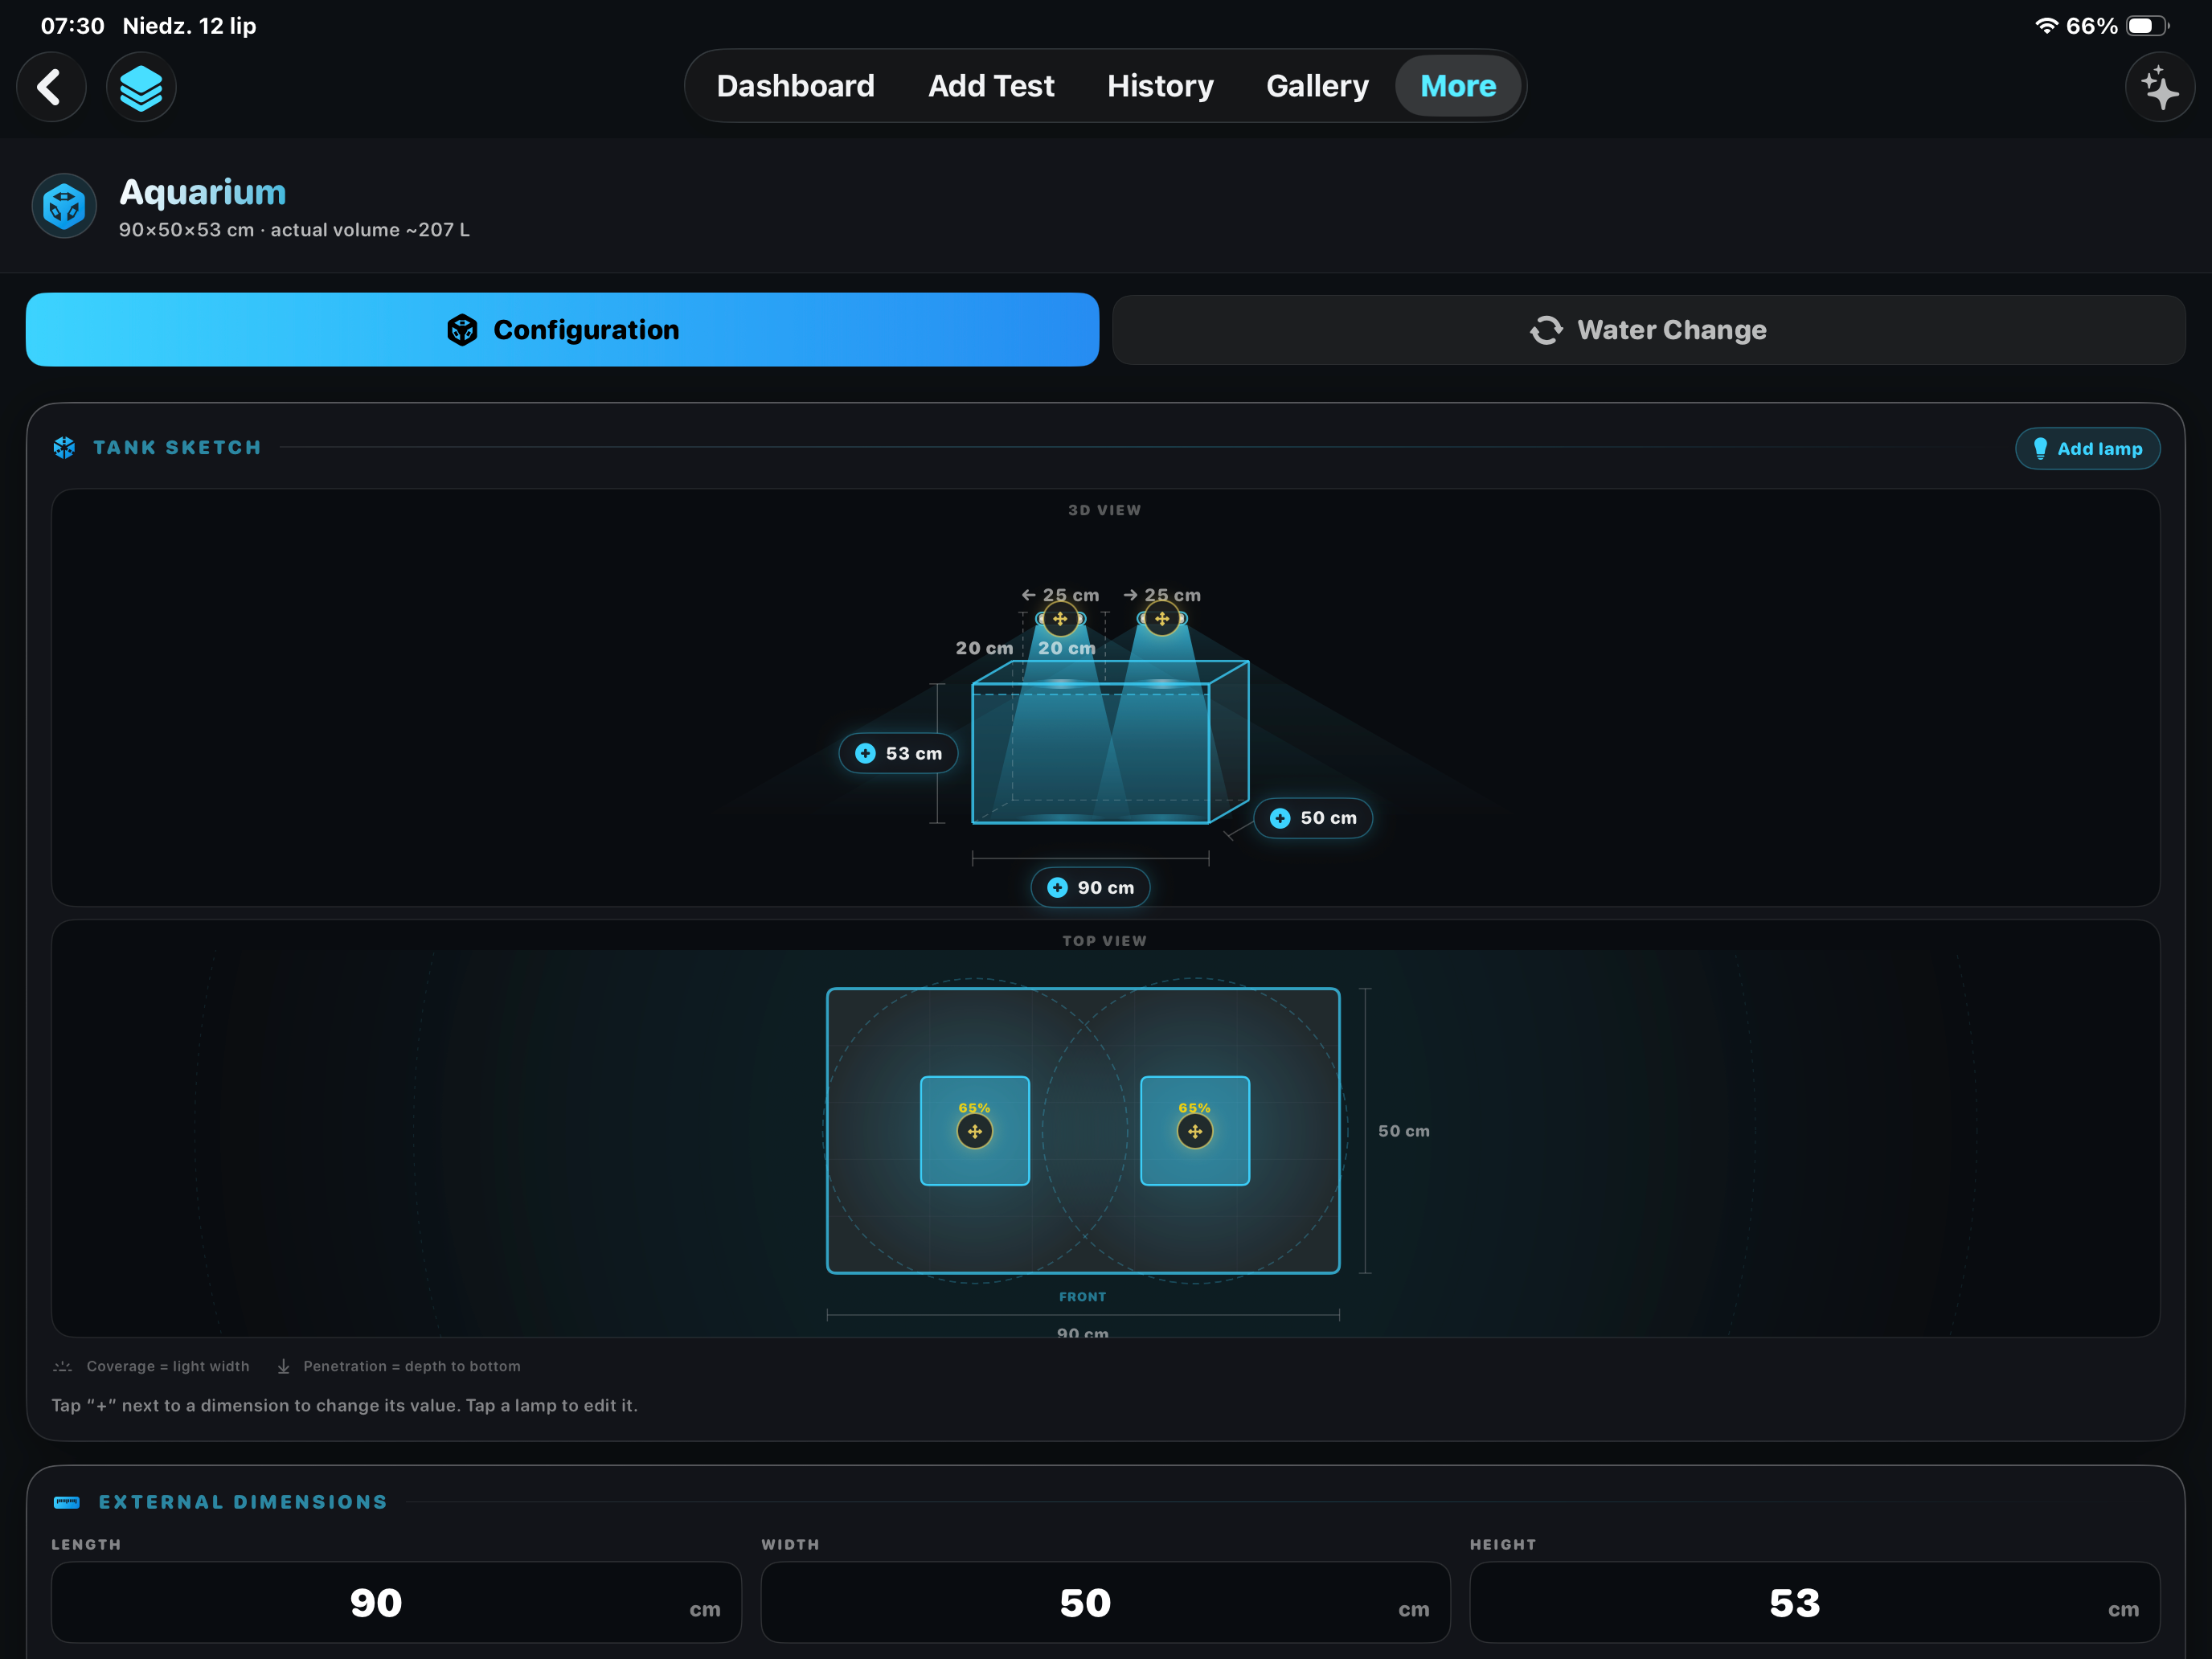Click the Penetration depth legend icon
This screenshot has width=2212, height=1659.
click(x=283, y=1366)
